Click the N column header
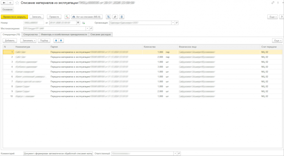284x156 pixels. pos(9,47)
